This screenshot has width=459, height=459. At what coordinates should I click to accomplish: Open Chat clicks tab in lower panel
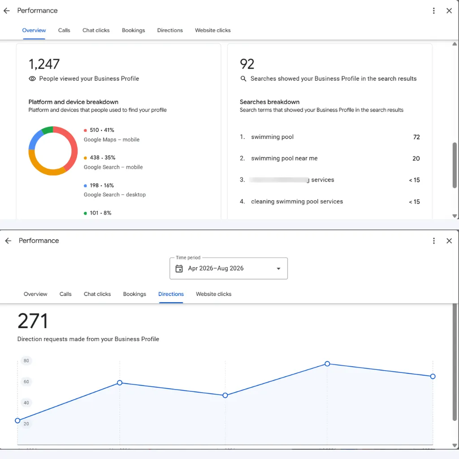[x=97, y=294]
